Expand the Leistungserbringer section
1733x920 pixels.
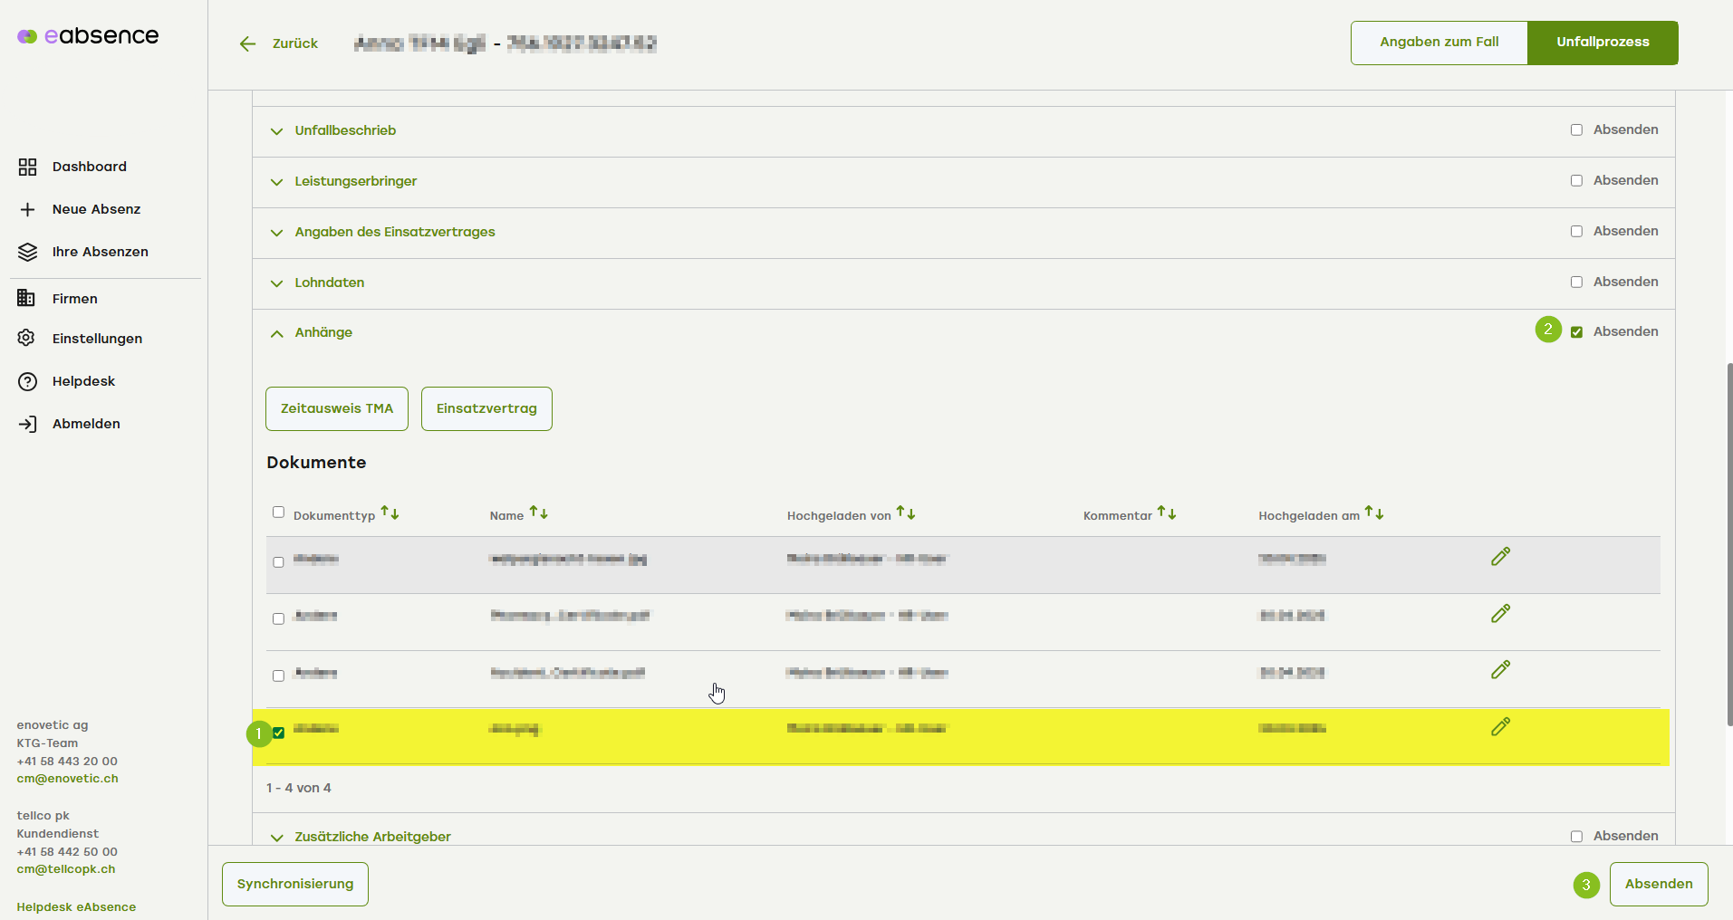355,181
